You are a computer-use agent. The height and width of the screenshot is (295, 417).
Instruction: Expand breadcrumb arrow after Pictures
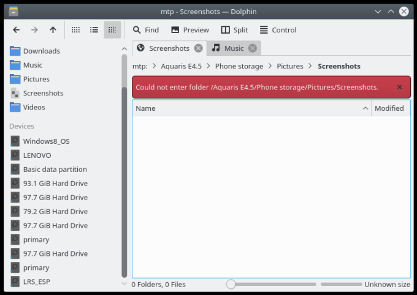tap(310, 66)
